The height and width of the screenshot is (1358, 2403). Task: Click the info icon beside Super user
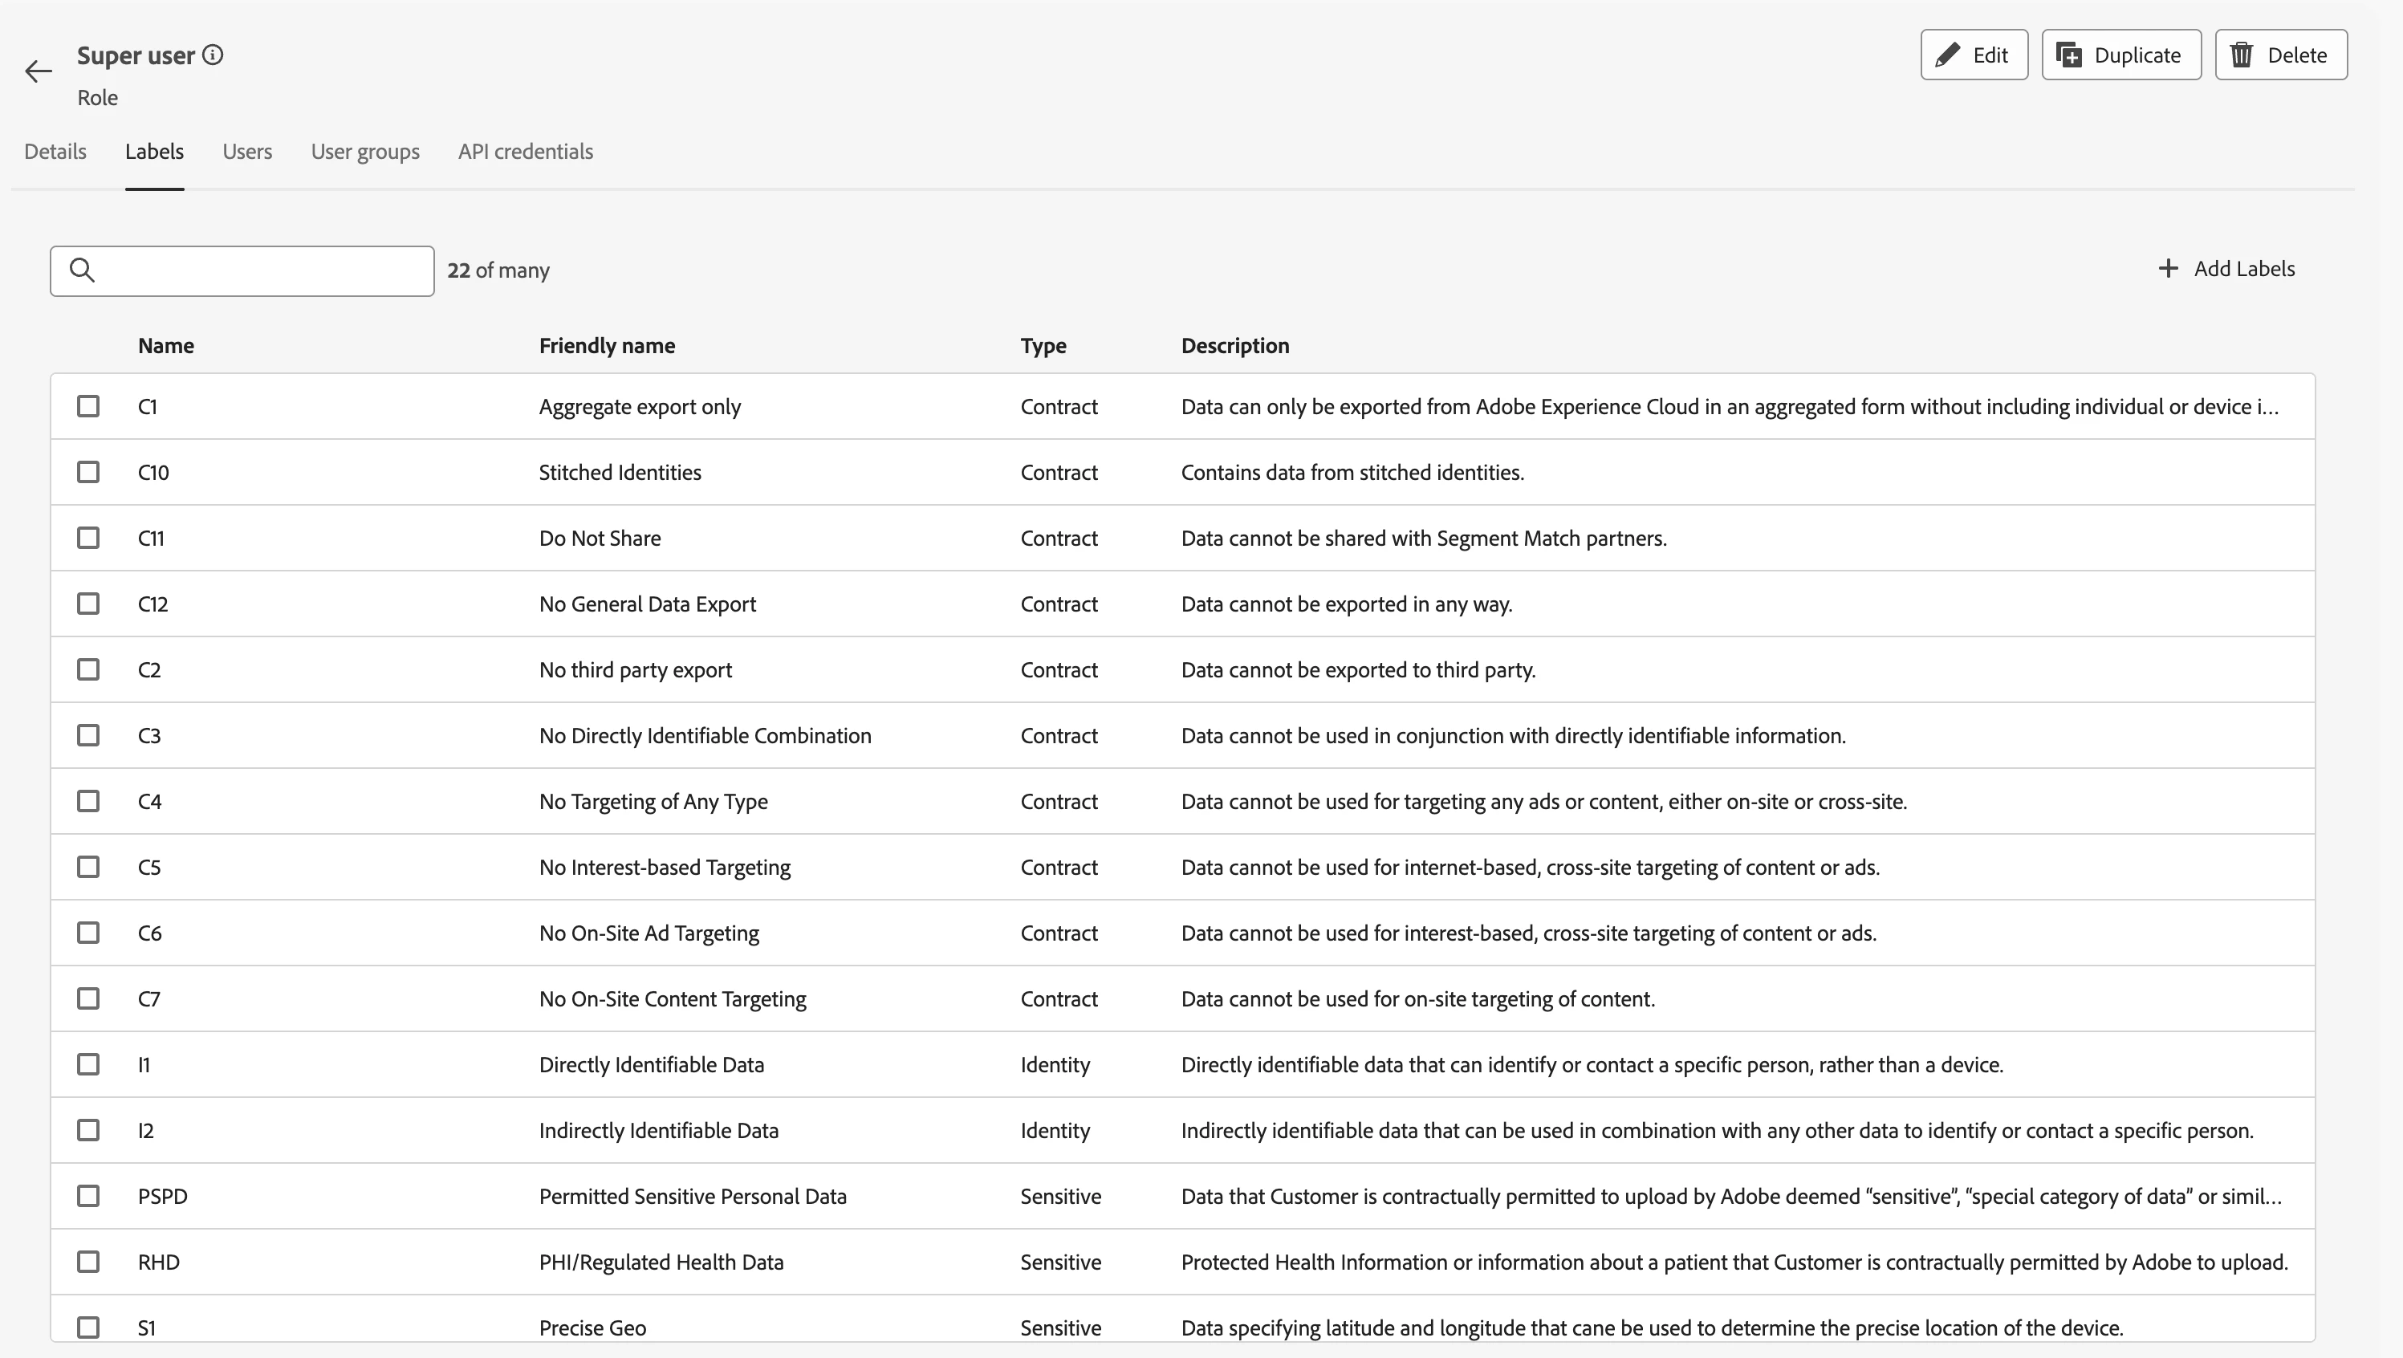(x=213, y=55)
